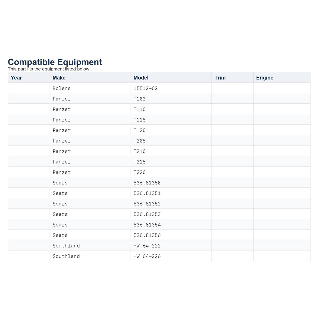Select Southland HW 64-222 model
This screenshot has width=318, height=318.
click(171, 245)
